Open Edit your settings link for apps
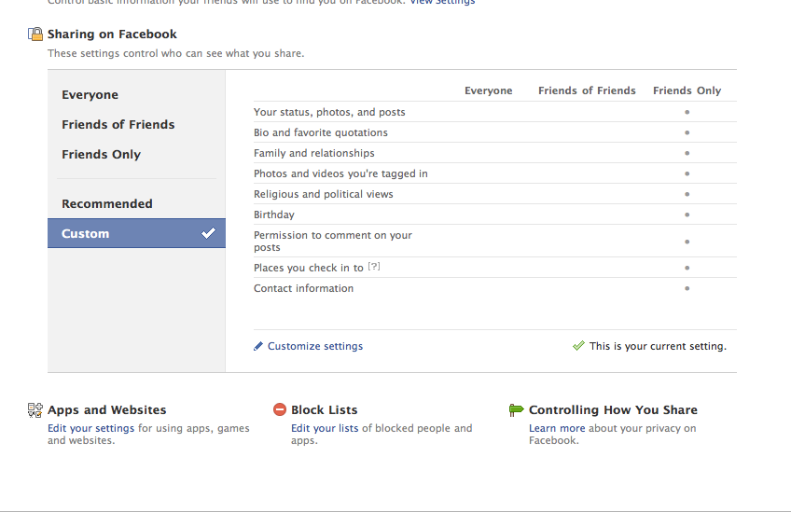Screen dimensions: 791x512 coord(90,428)
